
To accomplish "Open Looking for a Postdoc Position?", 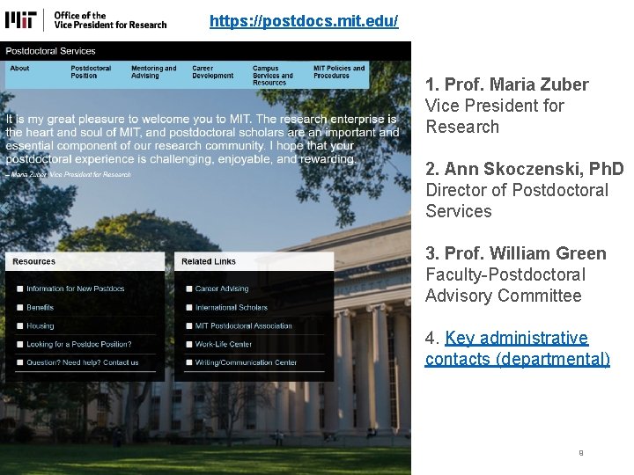I will tap(79, 344).
